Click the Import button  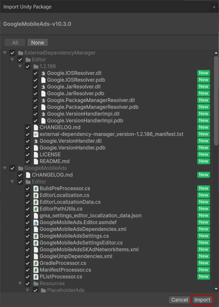click(x=202, y=300)
